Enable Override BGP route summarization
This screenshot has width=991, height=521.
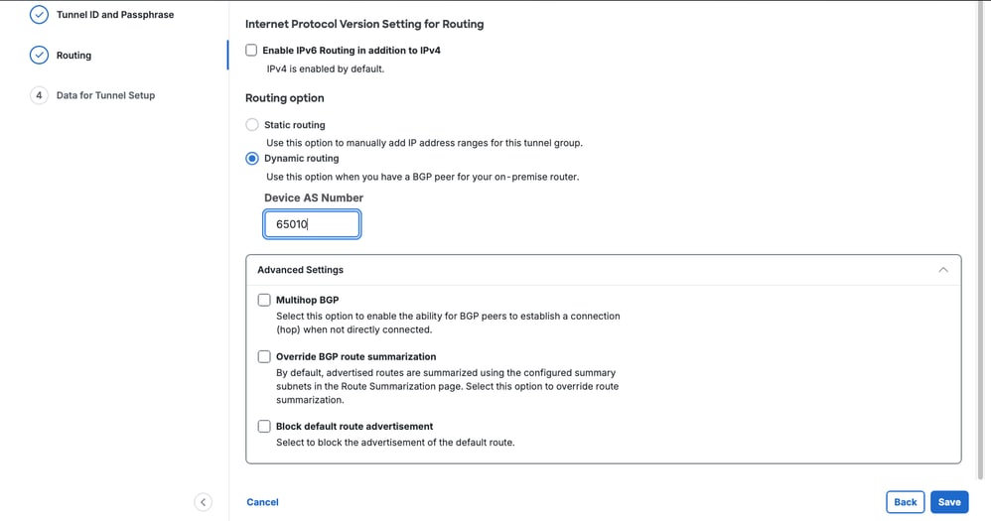click(x=264, y=357)
